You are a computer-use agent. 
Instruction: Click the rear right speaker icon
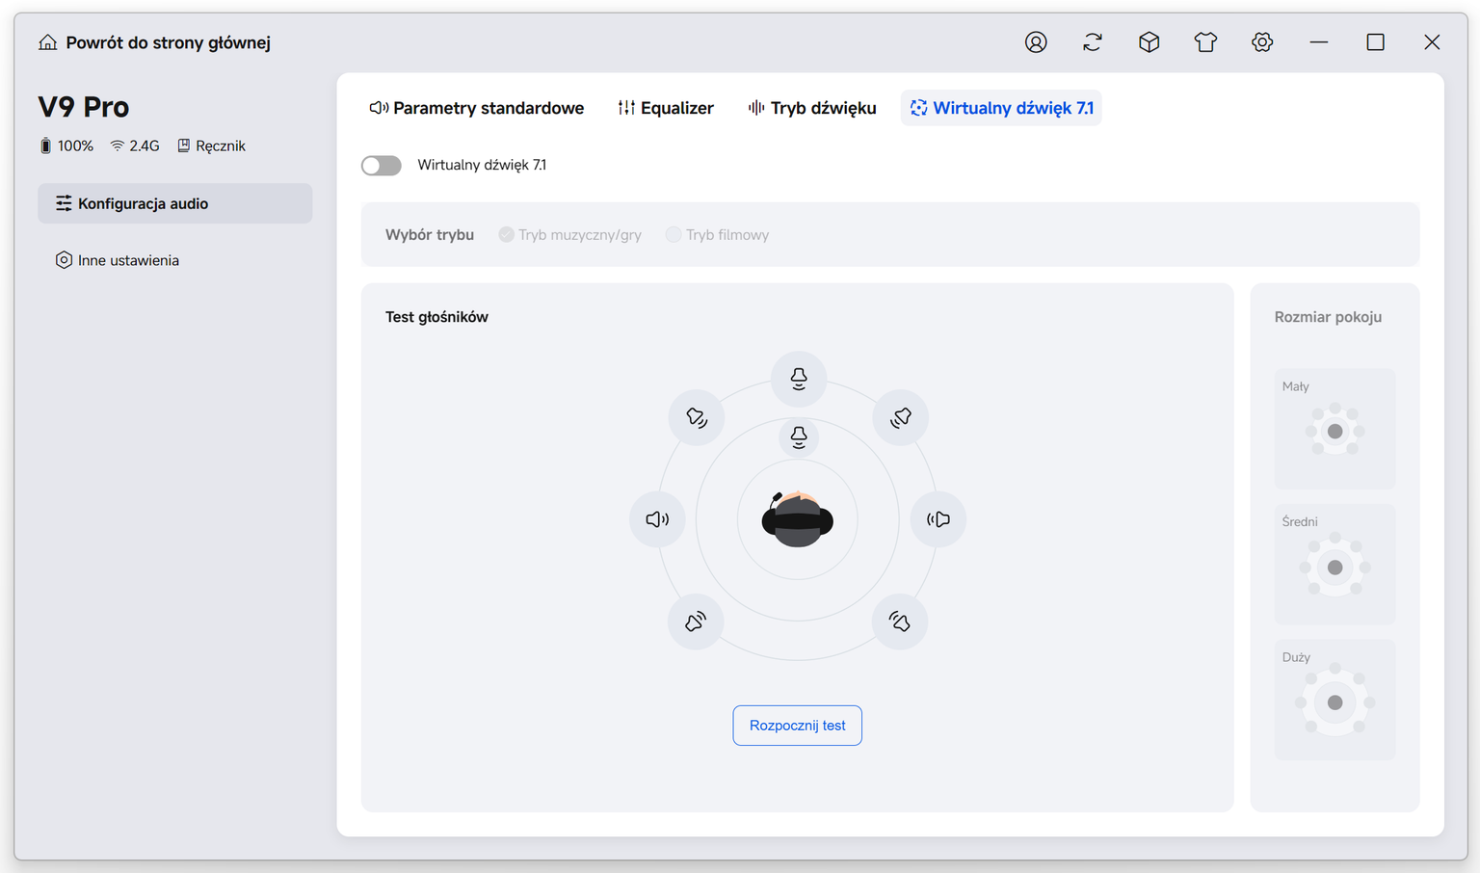[x=900, y=622]
